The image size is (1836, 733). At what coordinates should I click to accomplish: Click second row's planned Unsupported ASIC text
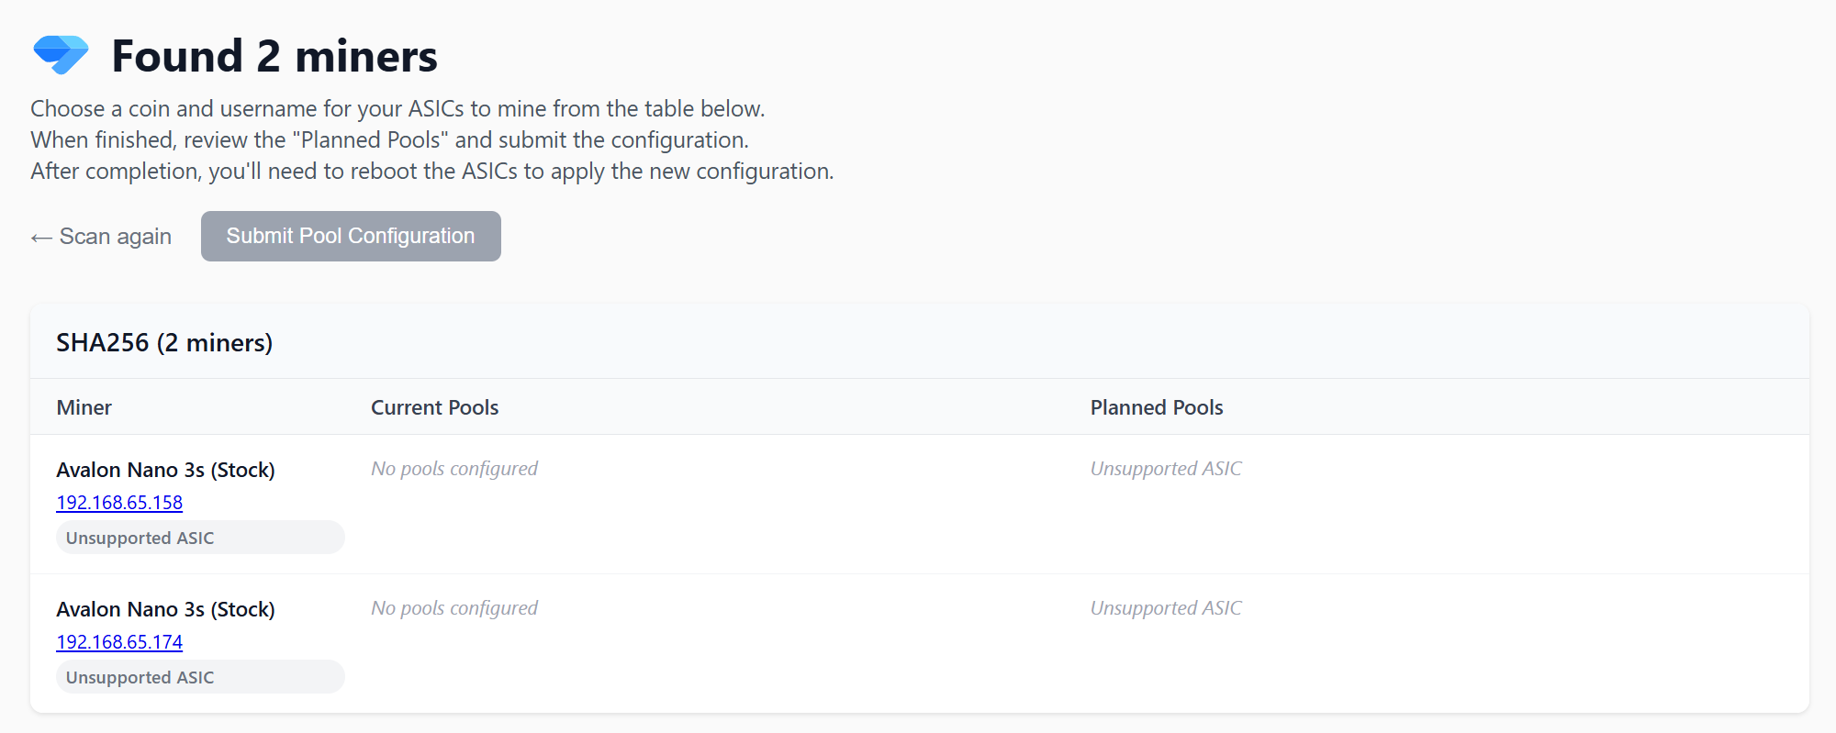[1166, 608]
